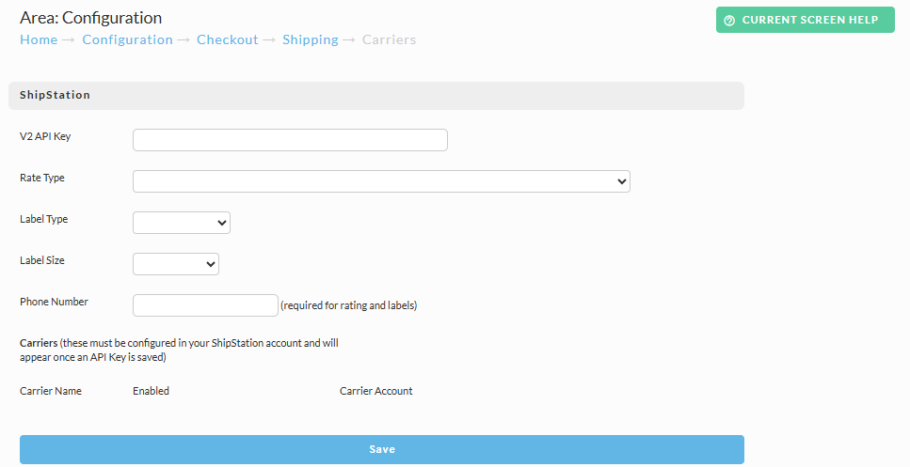The height and width of the screenshot is (467, 910).
Task: Click the ShipStation section header
Action: pos(376,96)
